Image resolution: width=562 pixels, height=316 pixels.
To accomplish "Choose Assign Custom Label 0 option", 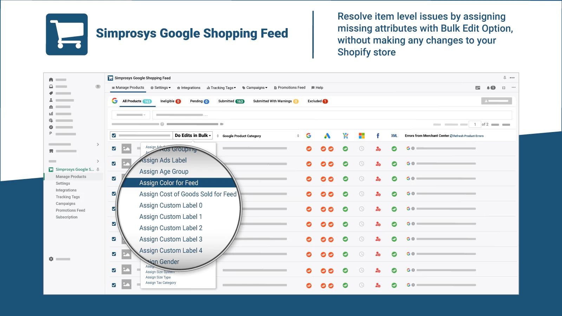I will [171, 205].
